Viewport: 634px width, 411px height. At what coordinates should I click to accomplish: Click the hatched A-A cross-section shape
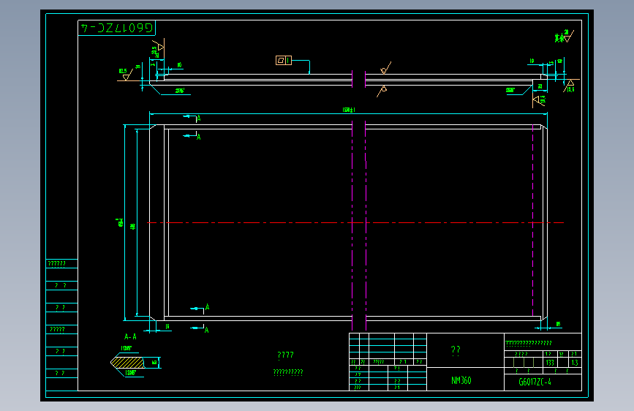click(127, 362)
